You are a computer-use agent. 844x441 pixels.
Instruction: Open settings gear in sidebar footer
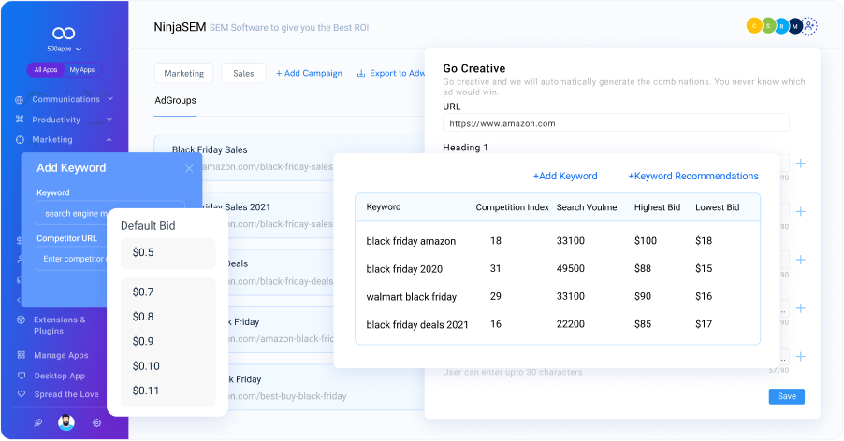(96, 422)
